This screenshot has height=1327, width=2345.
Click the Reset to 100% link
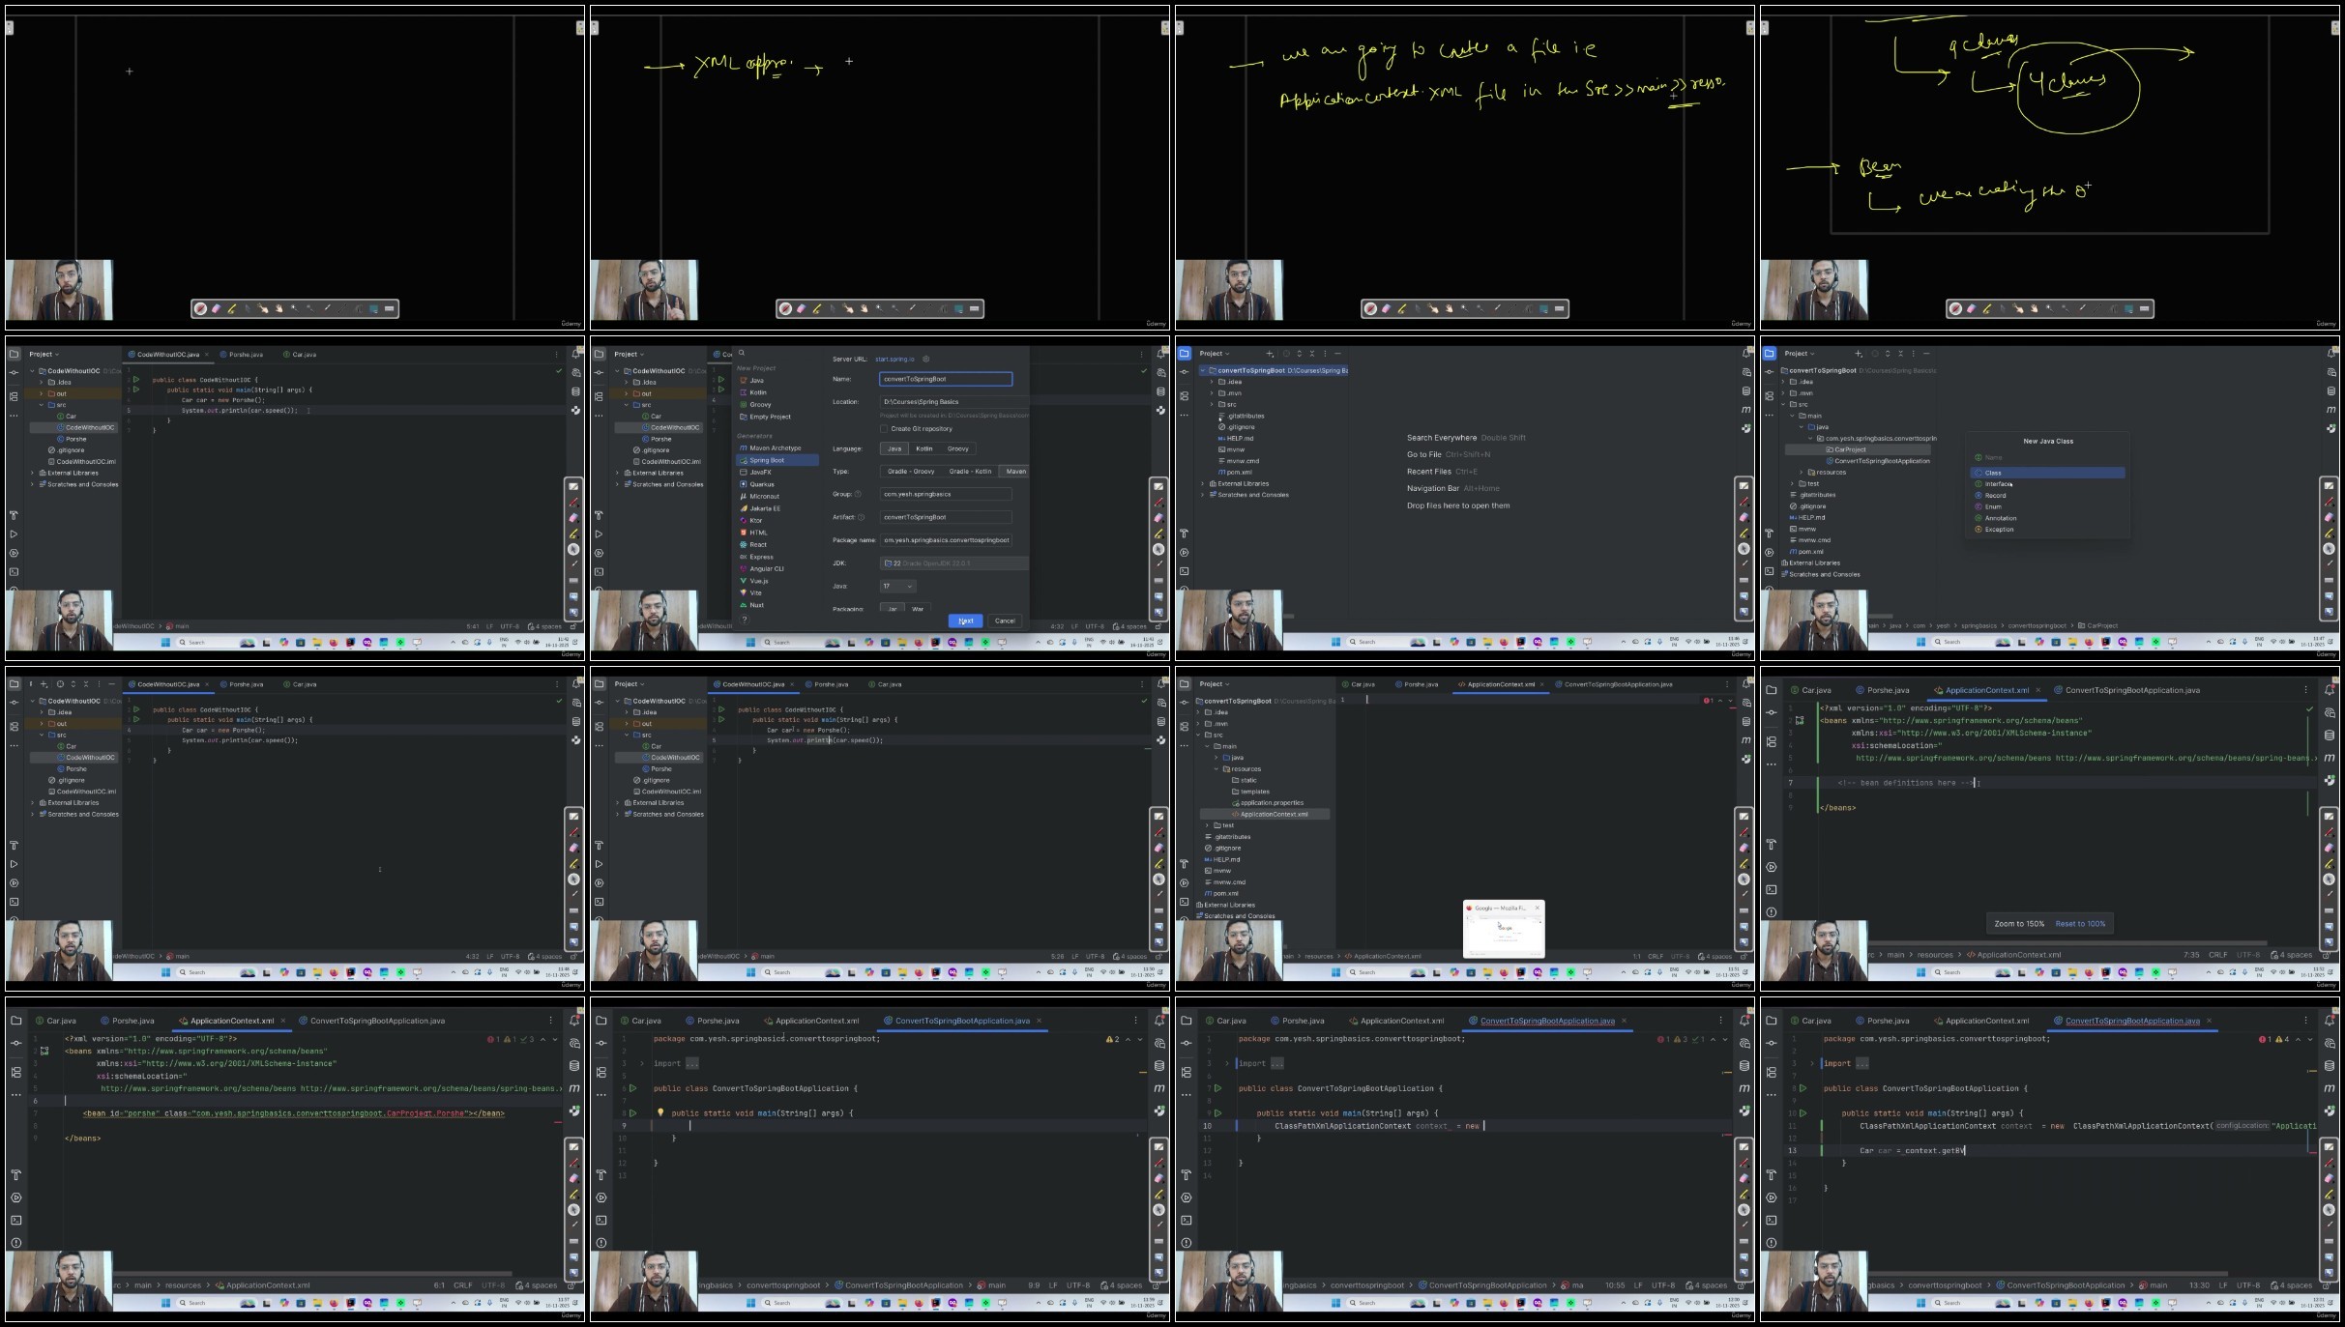pyautogui.click(x=2080, y=924)
